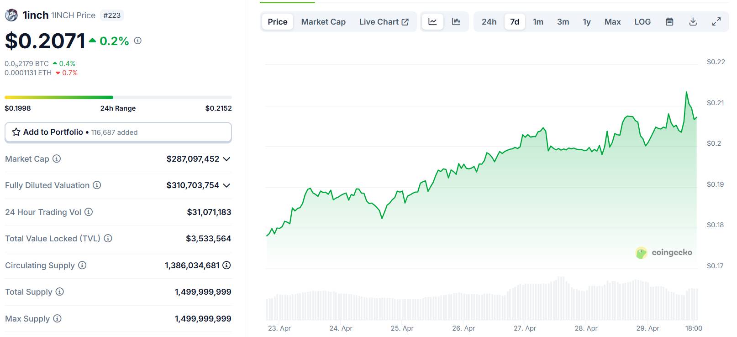Select the 24h time range
The image size is (737, 337).
point(489,21)
